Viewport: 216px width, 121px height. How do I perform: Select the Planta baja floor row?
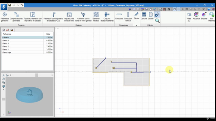click(x=28, y=52)
